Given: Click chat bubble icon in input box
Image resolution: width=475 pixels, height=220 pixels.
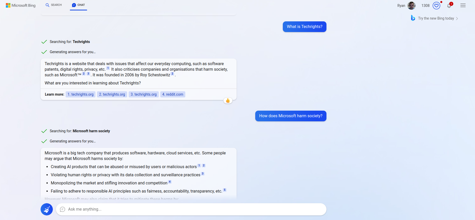Looking at the screenshot, I should coord(63,209).
